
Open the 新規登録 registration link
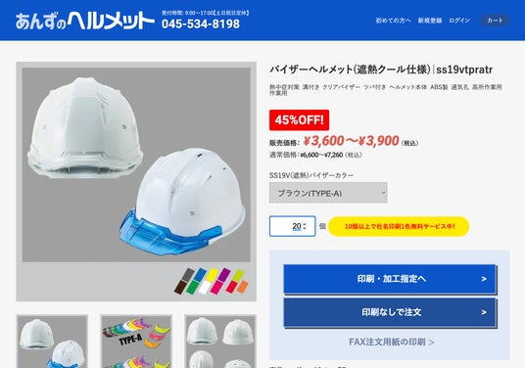pyautogui.click(x=430, y=21)
